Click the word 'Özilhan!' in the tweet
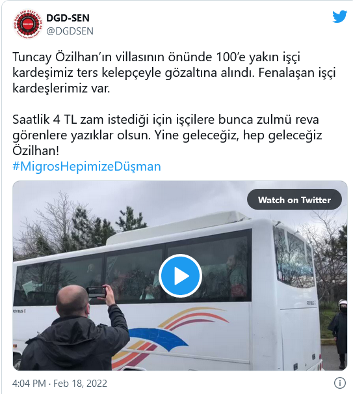The width and height of the screenshot is (353, 394). [36, 151]
